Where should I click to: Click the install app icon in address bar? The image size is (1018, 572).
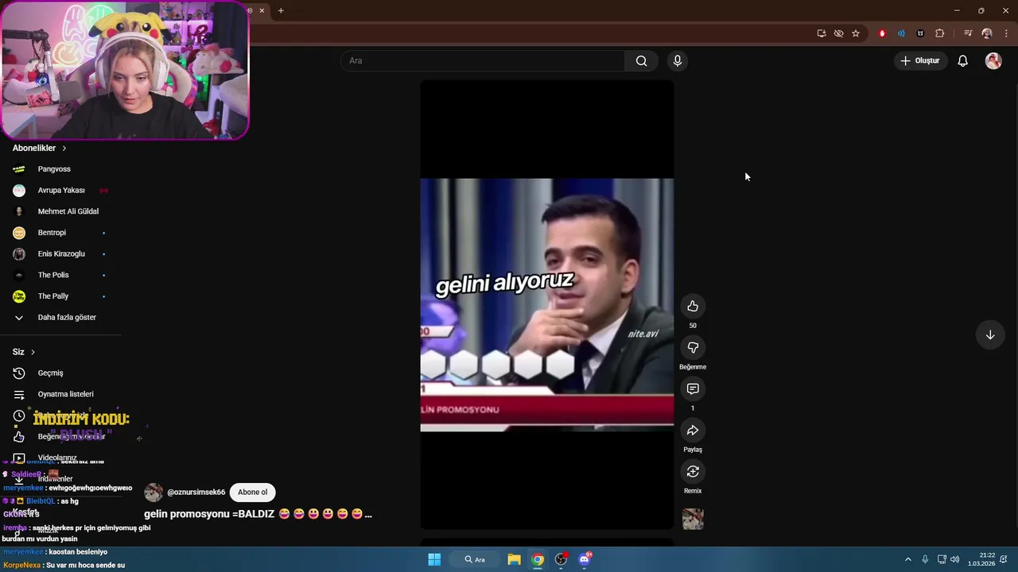click(822, 33)
